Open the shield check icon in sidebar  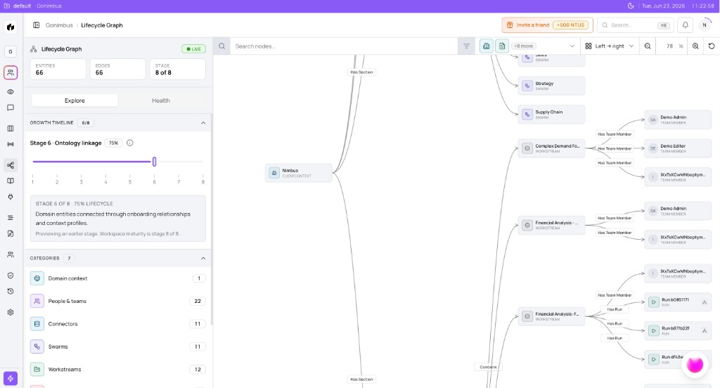pyautogui.click(x=11, y=276)
